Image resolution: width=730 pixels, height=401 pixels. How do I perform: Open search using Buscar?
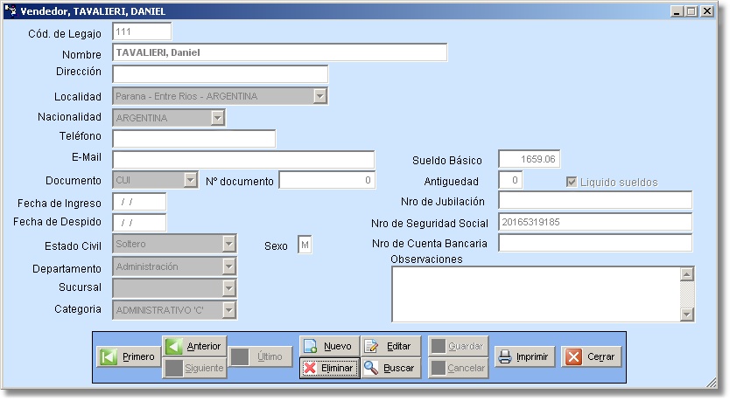click(390, 368)
